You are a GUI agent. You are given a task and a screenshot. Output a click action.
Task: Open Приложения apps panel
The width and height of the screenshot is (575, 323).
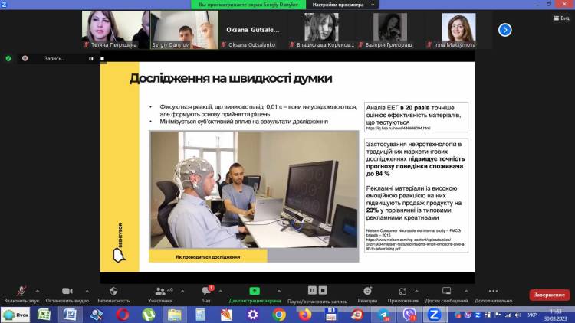[x=403, y=292]
